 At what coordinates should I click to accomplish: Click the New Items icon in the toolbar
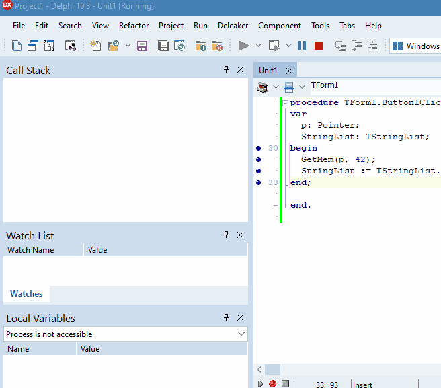pyautogui.click(x=96, y=46)
